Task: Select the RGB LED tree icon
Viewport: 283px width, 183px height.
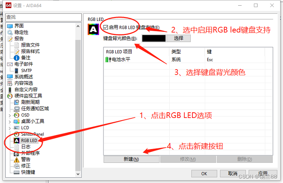Action: tap(17, 141)
